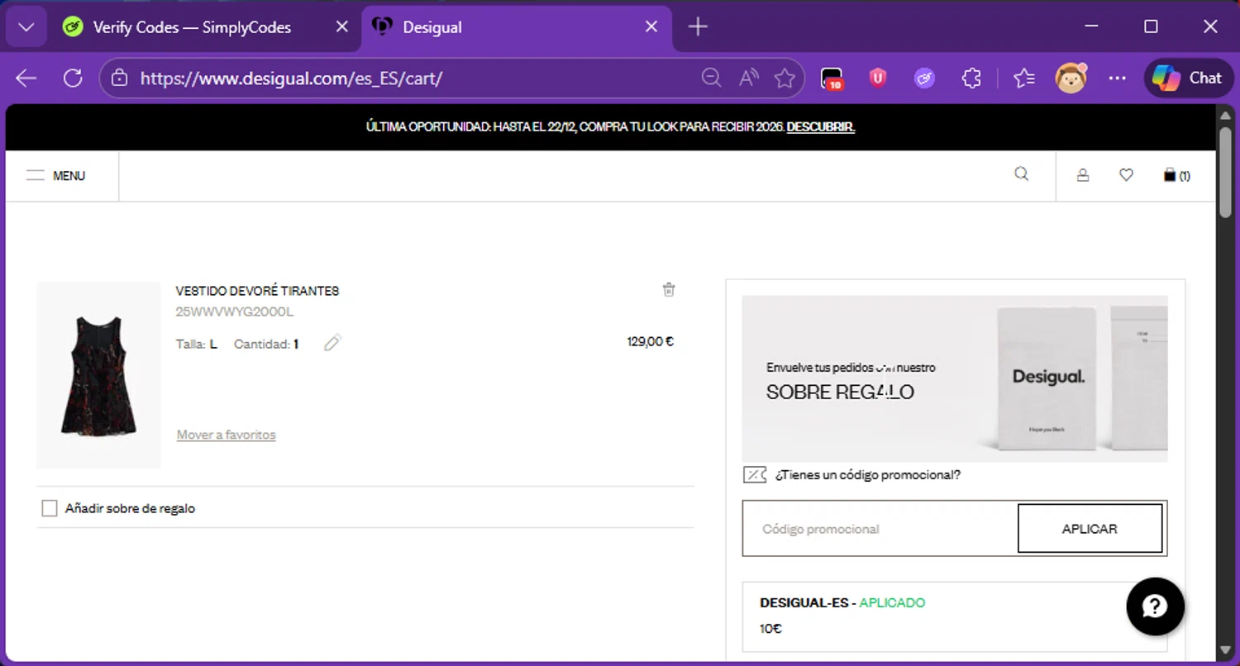Click the 129,00 € price
The image size is (1240, 666).
coord(651,341)
